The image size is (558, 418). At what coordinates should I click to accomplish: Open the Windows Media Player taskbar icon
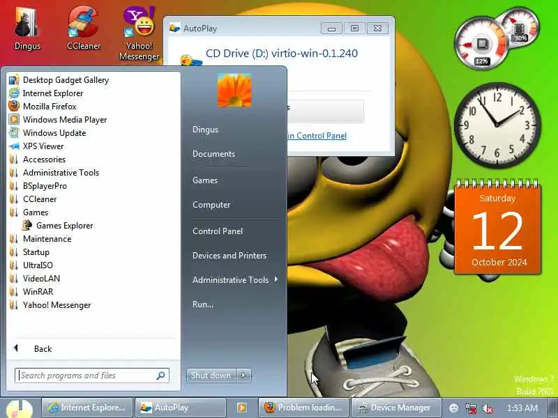click(241, 408)
